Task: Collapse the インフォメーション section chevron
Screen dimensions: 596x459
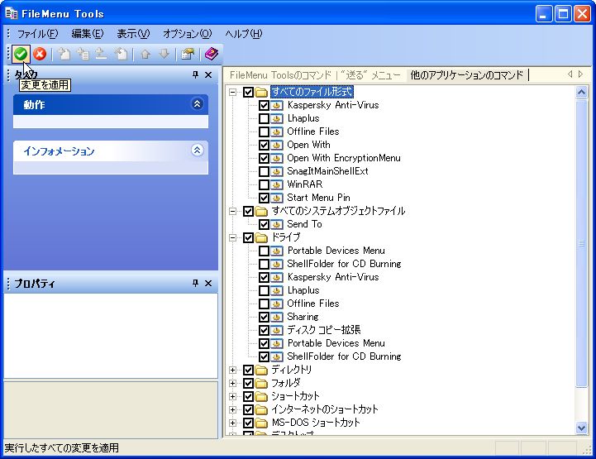Action: 197,151
